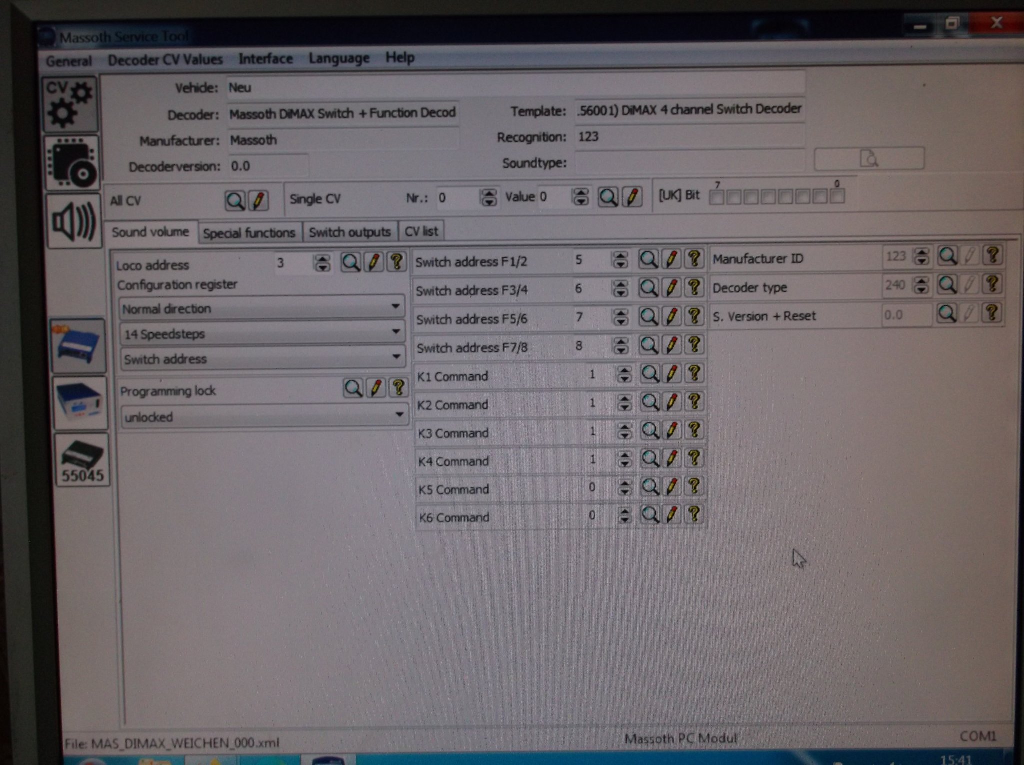Write K4 Command value
The image size is (1024, 765).
pyautogui.click(x=672, y=458)
